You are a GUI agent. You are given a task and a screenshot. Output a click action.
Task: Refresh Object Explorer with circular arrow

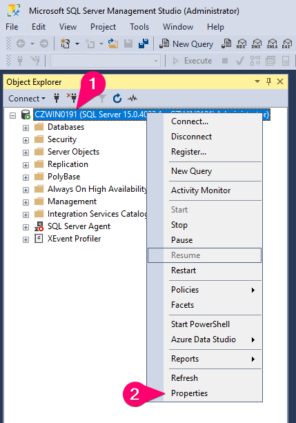pyautogui.click(x=117, y=98)
